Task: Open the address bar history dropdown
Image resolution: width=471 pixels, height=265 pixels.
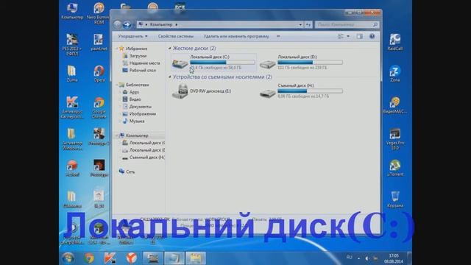Action: [x=300, y=24]
